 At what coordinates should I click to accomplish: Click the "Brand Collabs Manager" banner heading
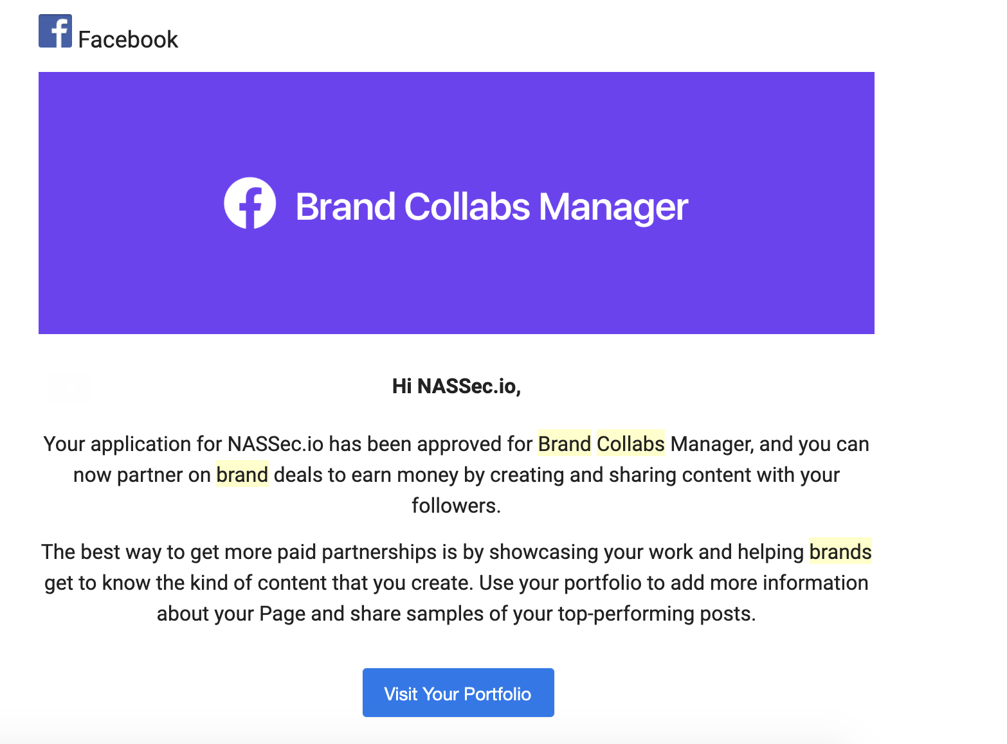point(491,207)
